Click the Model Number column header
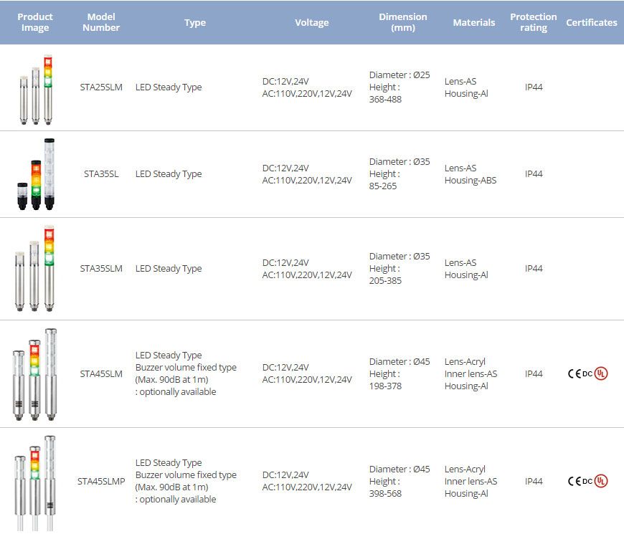624x534 pixels. pyautogui.click(x=101, y=22)
